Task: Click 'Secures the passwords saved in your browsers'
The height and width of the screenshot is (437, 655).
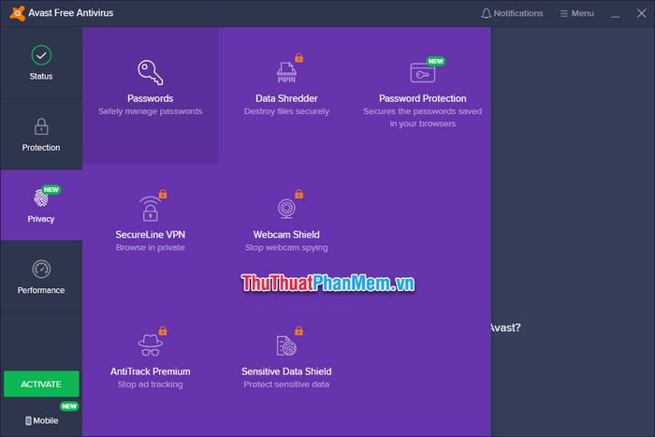Action: click(423, 117)
